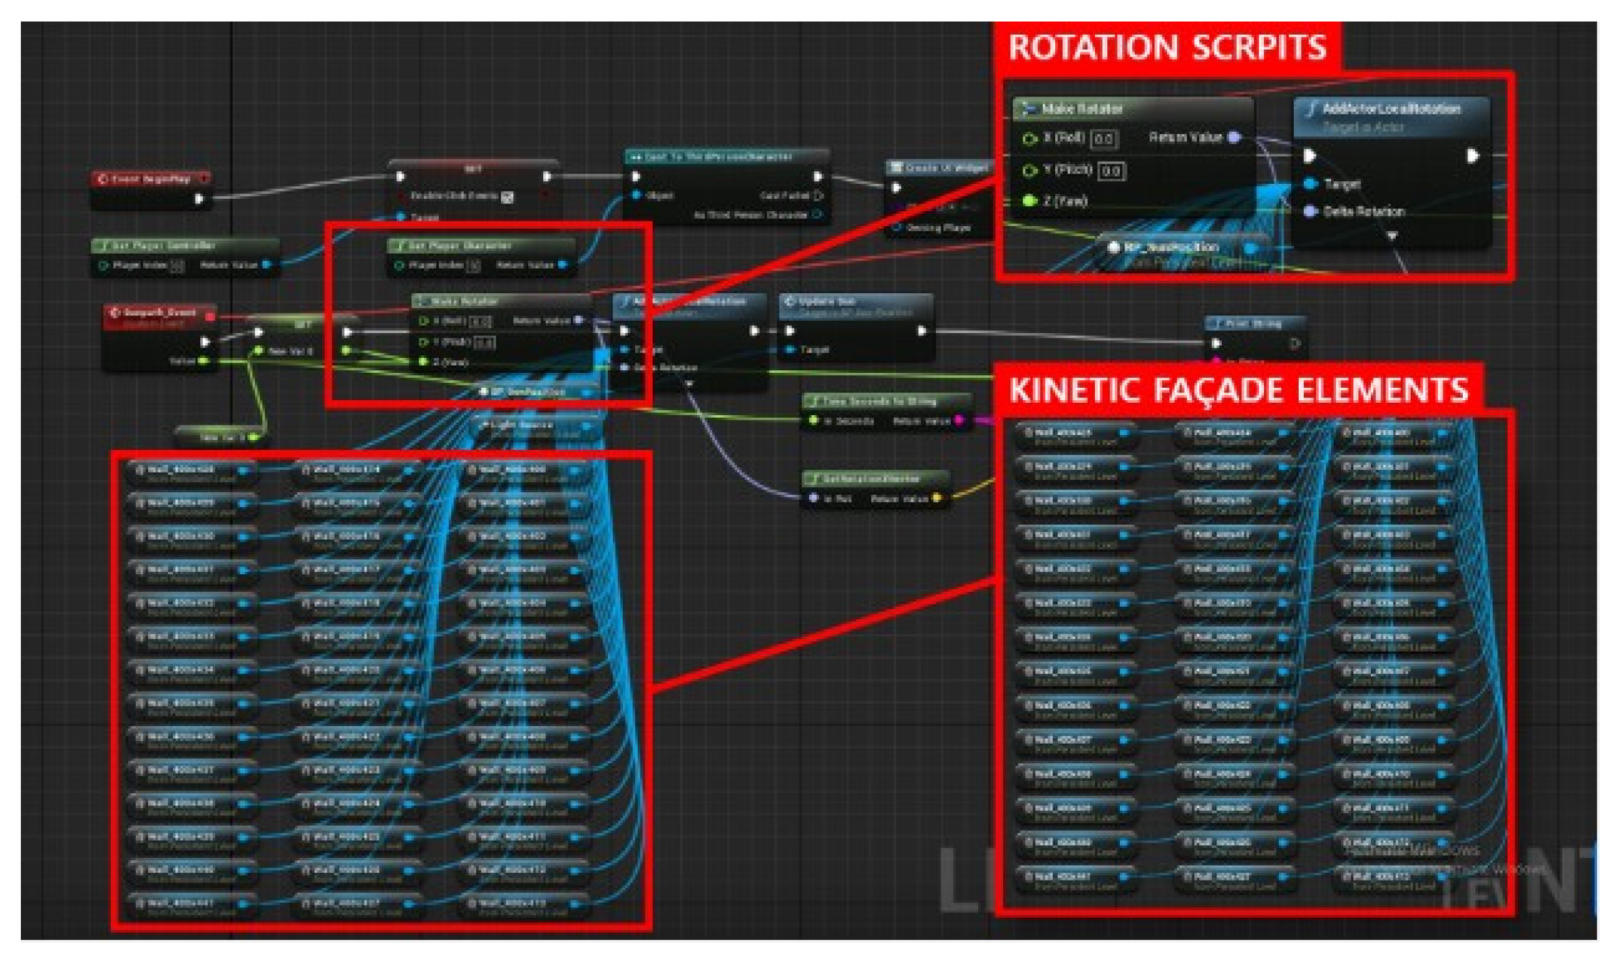Click Player Index field on Get Player Controller

click(x=177, y=265)
